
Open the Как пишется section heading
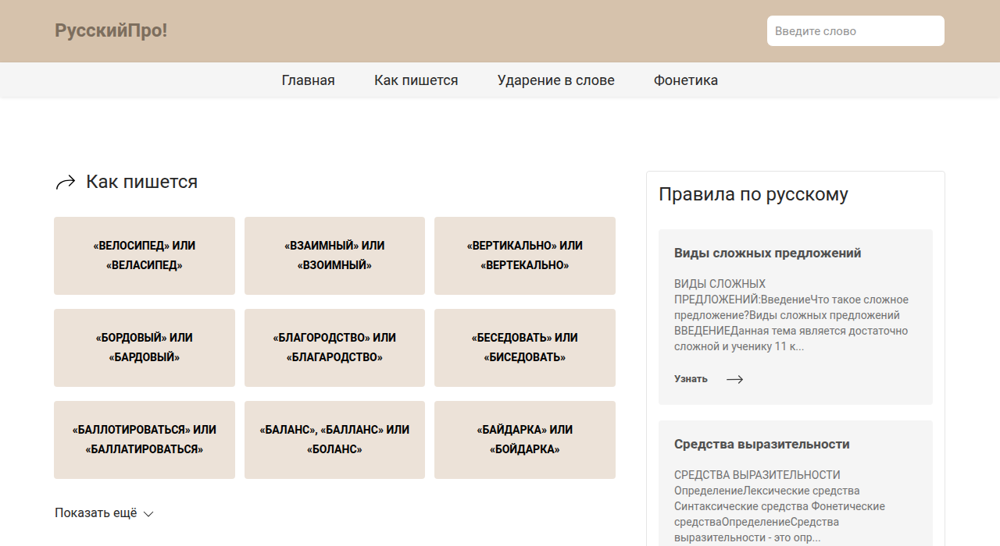(x=141, y=182)
